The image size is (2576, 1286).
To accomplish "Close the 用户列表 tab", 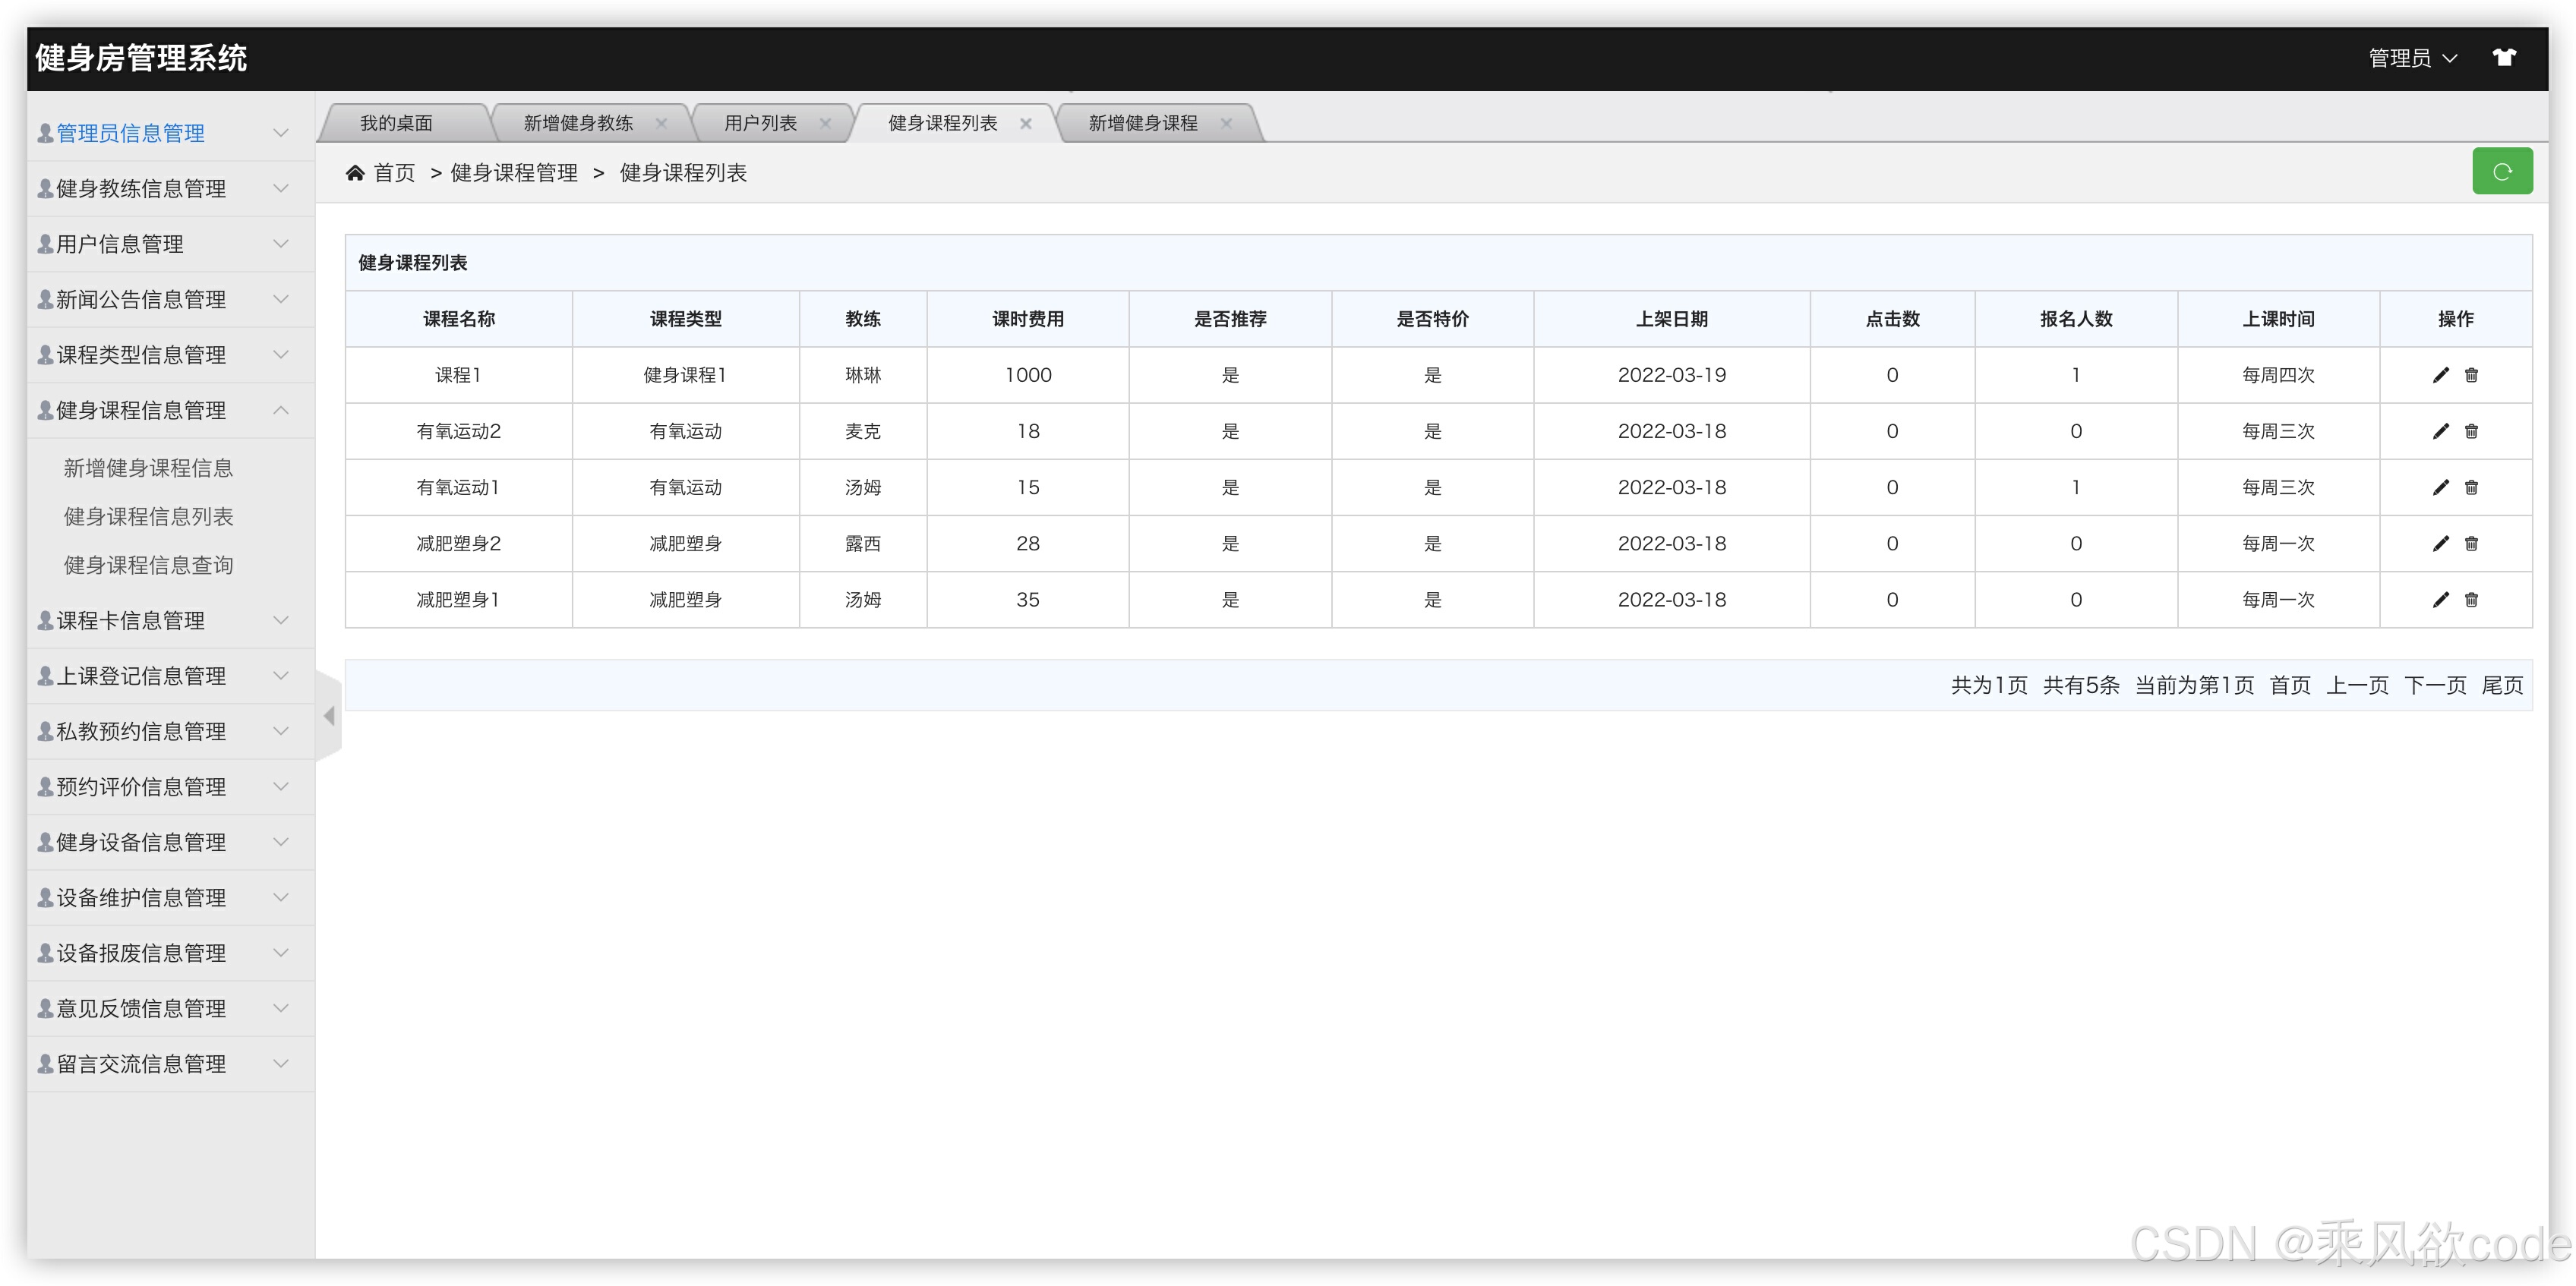I will (825, 123).
